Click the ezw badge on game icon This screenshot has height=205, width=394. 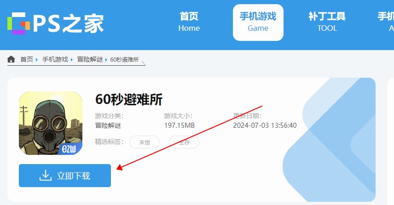point(71,148)
